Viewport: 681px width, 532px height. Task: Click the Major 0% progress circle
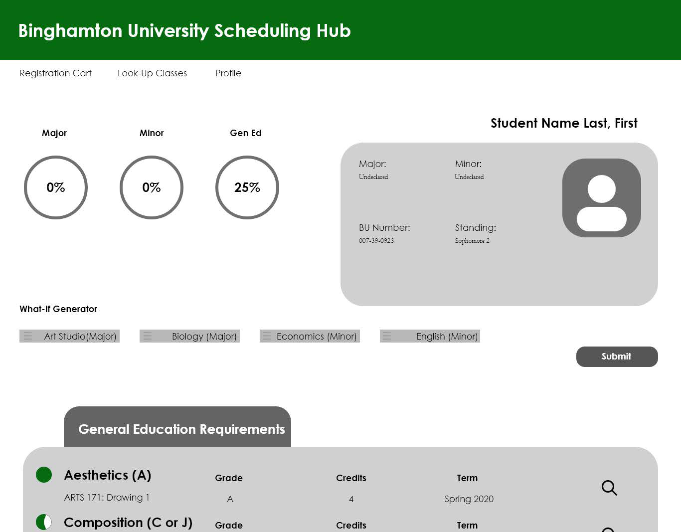click(x=56, y=187)
